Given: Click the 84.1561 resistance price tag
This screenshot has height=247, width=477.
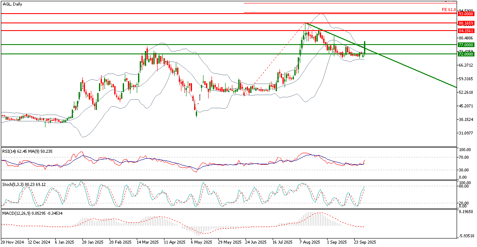Looking at the screenshot, I should [x=466, y=31].
